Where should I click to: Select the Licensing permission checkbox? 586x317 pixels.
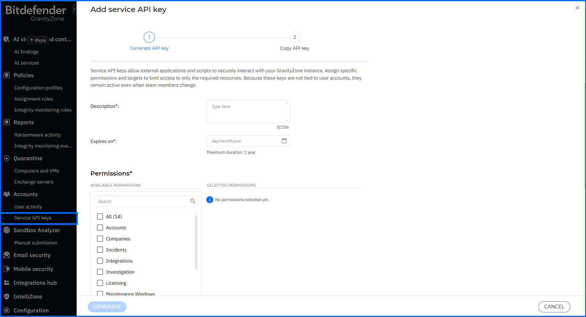[x=100, y=283]
